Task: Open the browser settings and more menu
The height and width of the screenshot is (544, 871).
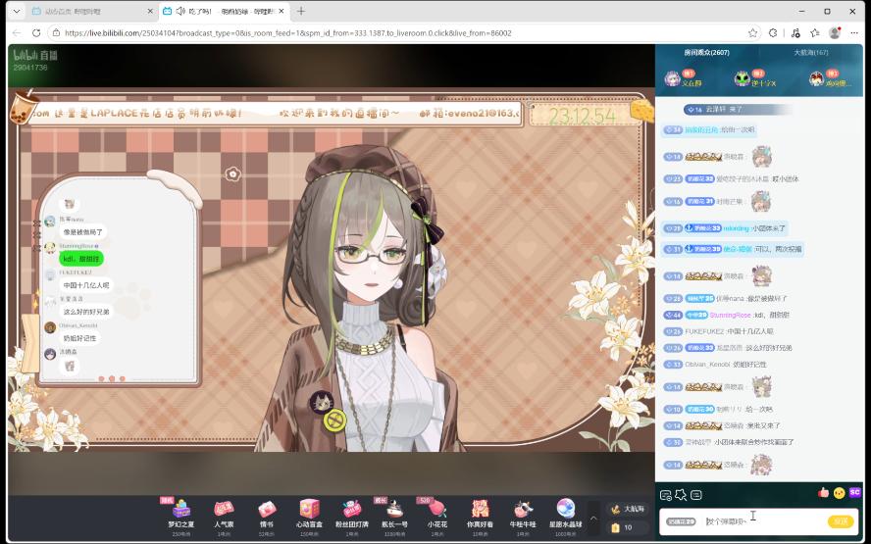Action: point(854,33)
